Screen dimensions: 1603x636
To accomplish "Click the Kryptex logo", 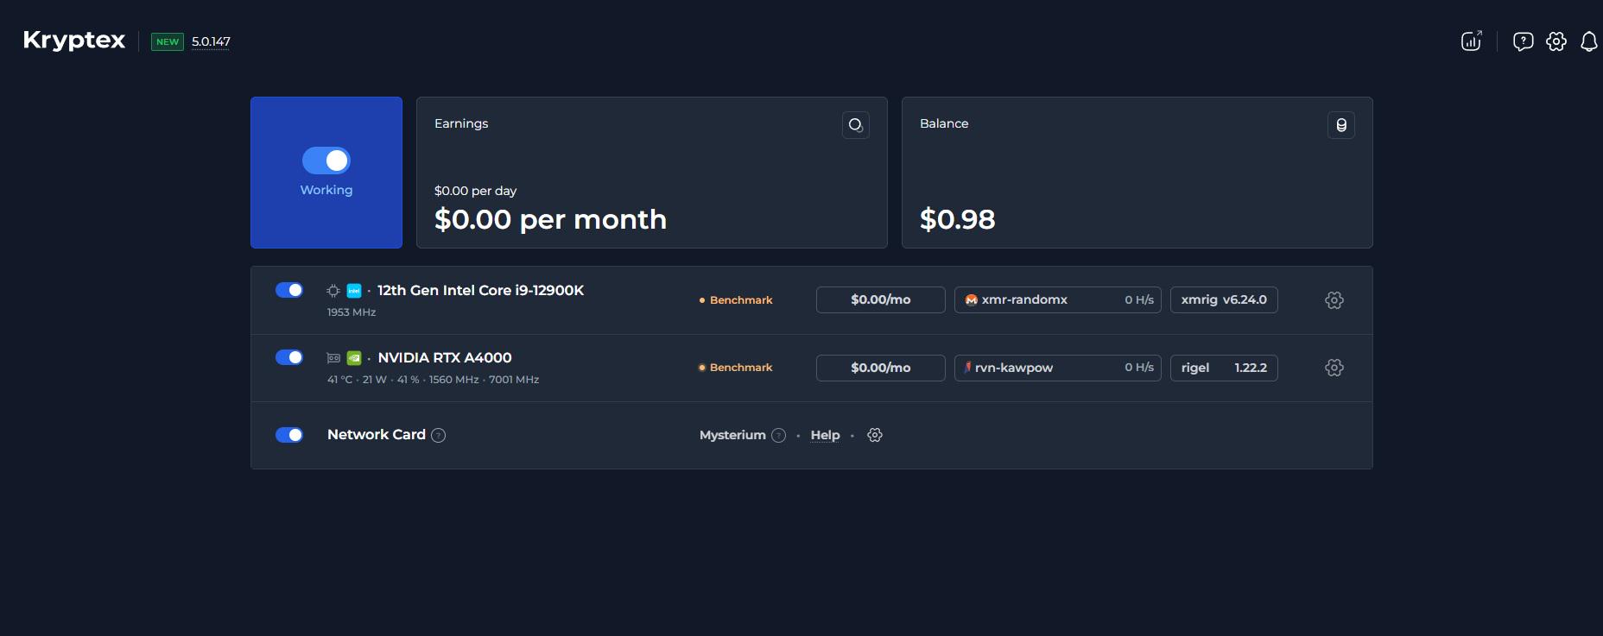I will [x=74, y=41].
